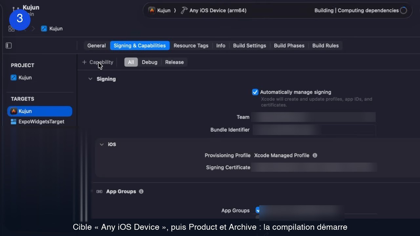This screenshot has height=236, width=420.
Task: Click the Xcode Managed Profile text
Action: [282, 155]
